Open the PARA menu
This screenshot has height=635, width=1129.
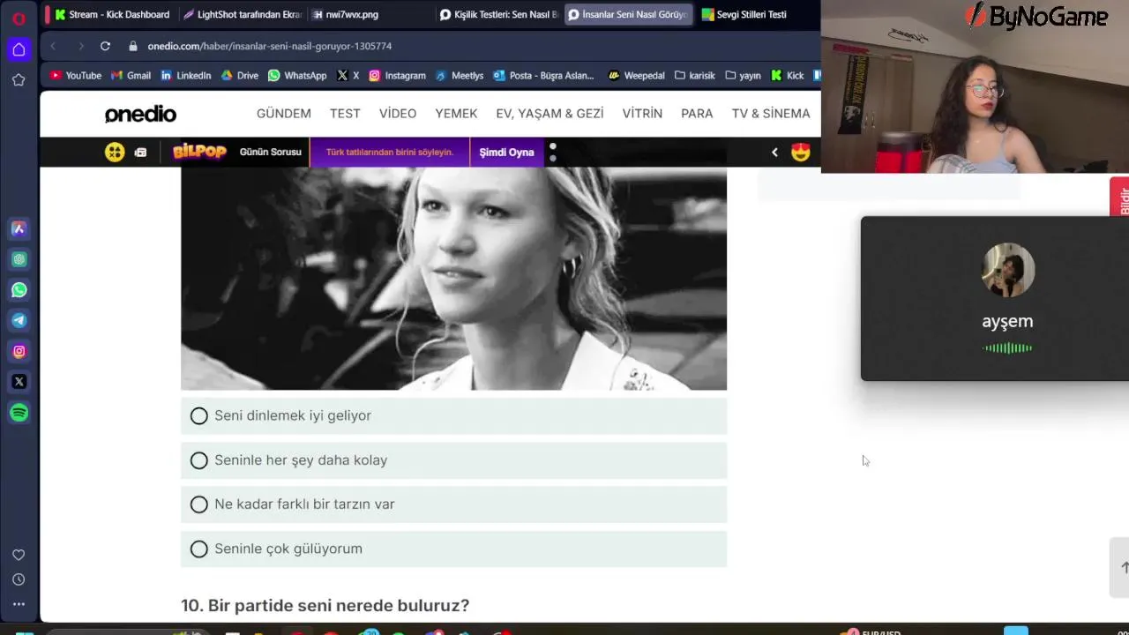click(697, 114)
